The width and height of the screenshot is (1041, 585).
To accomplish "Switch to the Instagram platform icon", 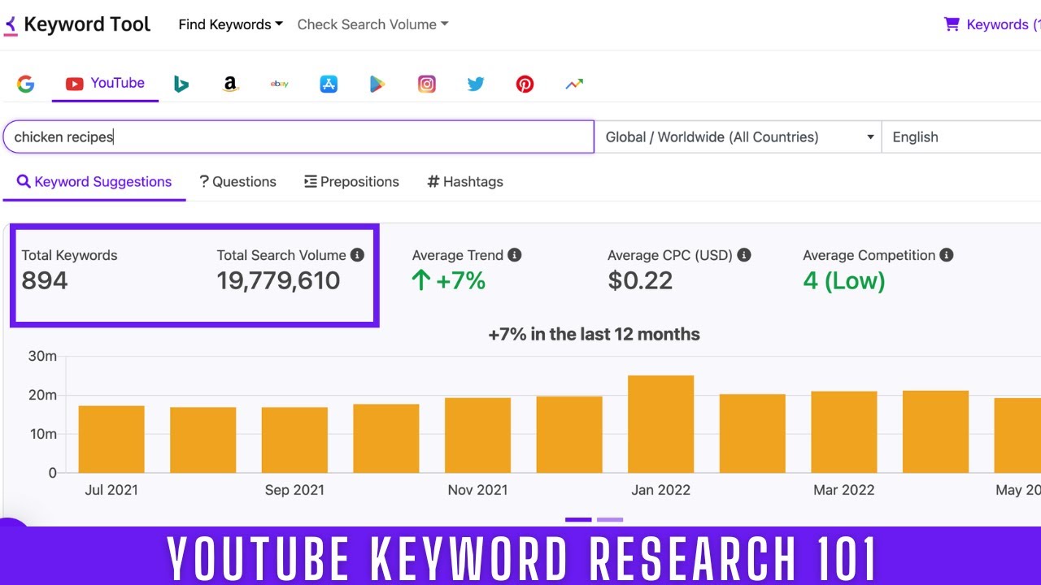I will click(427, 84).
